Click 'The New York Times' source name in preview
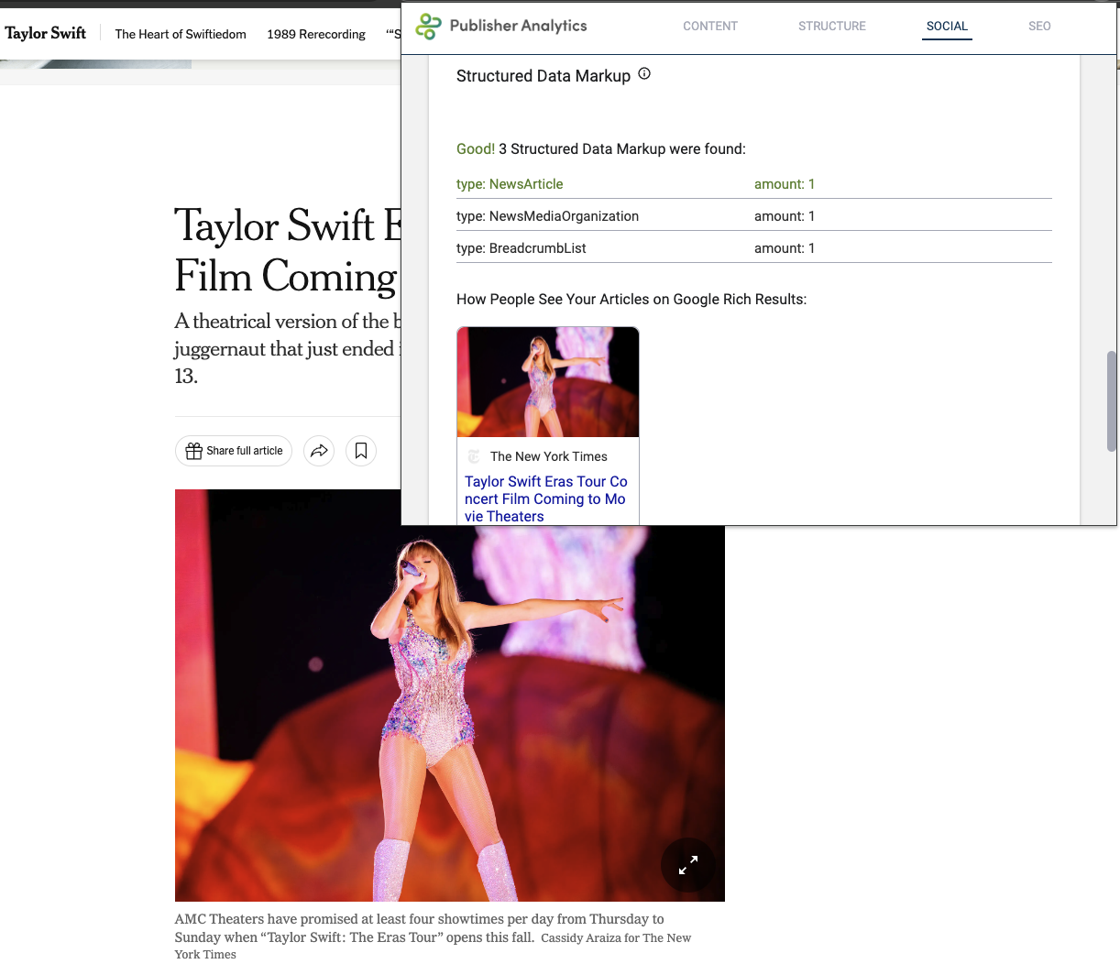Image resolution: width=1120 pixels, height=964 pixels. tap(549, 456)
